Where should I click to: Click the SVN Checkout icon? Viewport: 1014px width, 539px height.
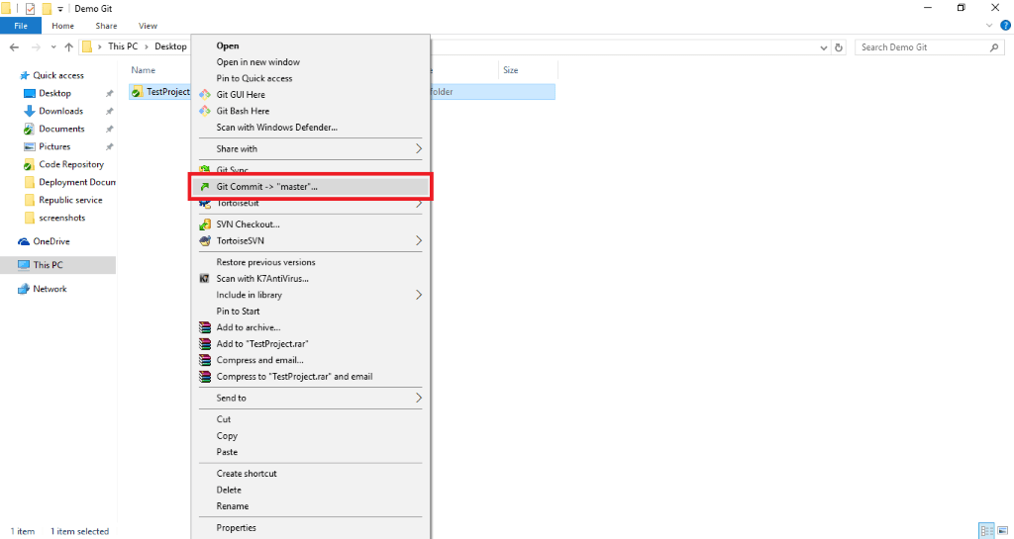click(x=205, y=225)
